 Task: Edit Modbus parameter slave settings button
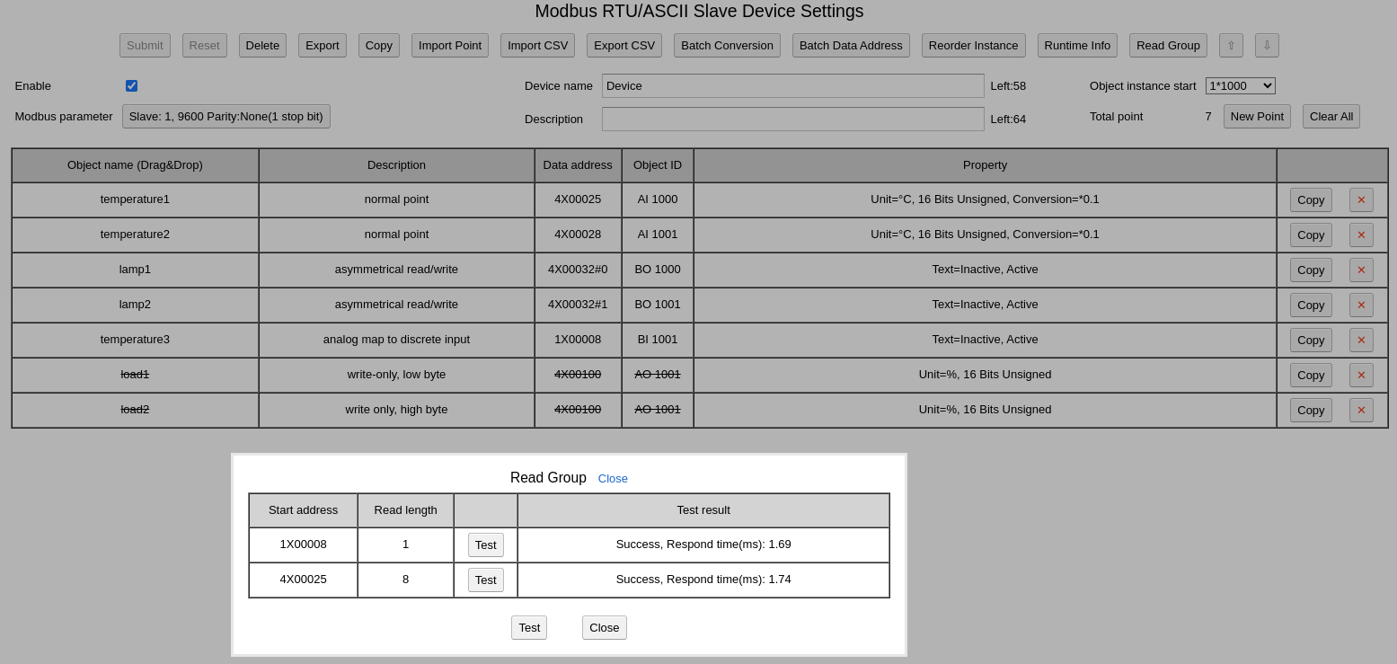click(226, 116)
